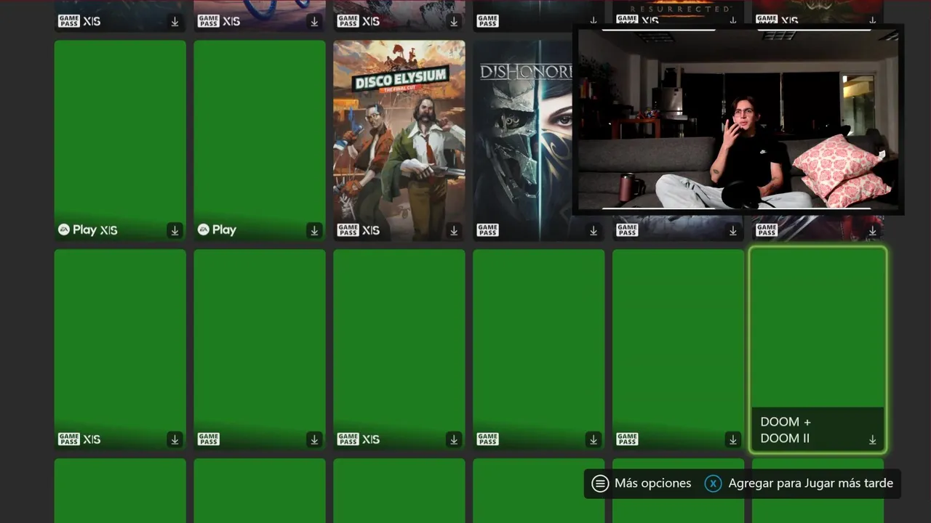The image size is (931, 523).
Task: Open green tile immediately left of DOOM + DOOM II
Action: coord(679,349)
